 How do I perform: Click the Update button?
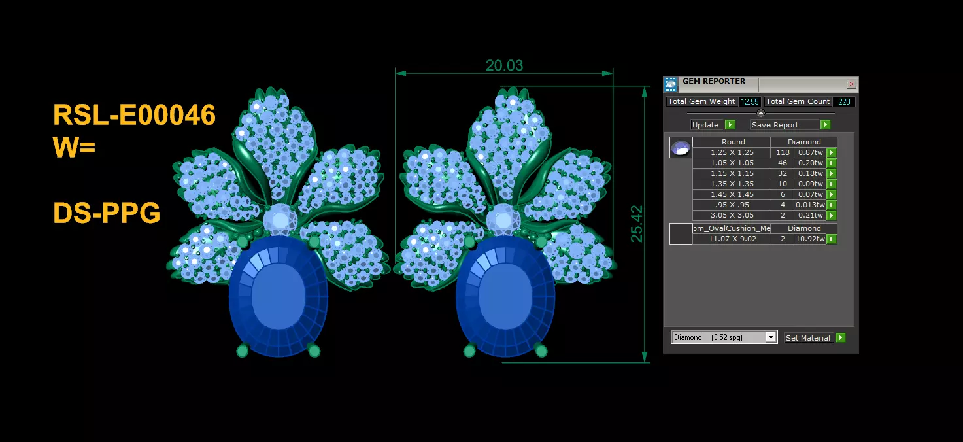pos(708,125)
